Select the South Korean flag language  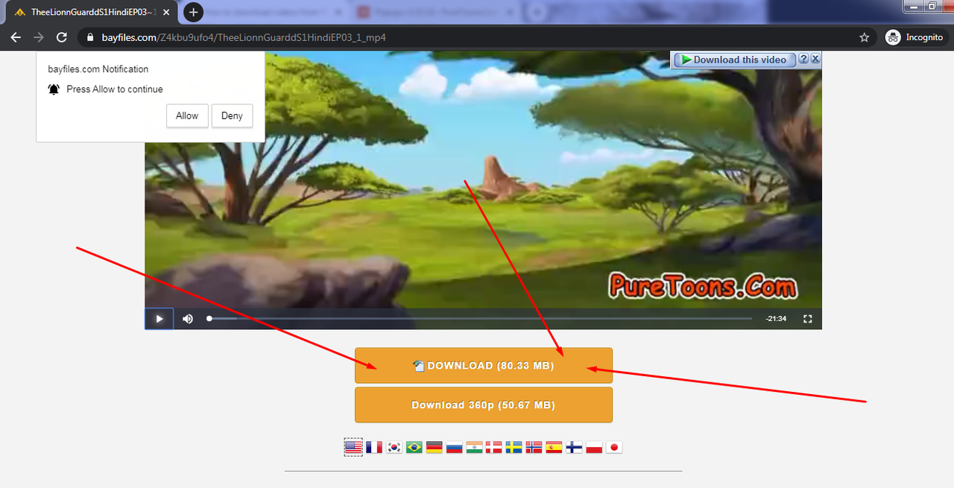394,447
